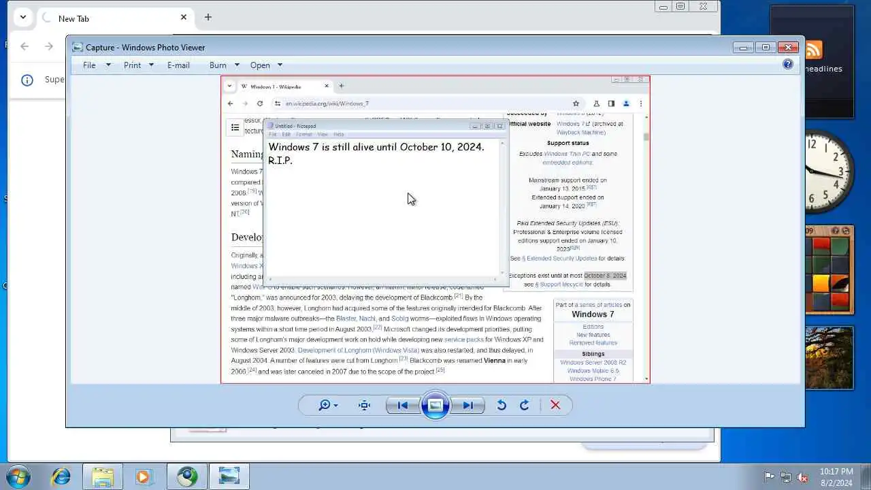The width and height of the screenshot is (871, 490).
Task: Click the site info icon in Chrome
Action: tap(27, 80)
